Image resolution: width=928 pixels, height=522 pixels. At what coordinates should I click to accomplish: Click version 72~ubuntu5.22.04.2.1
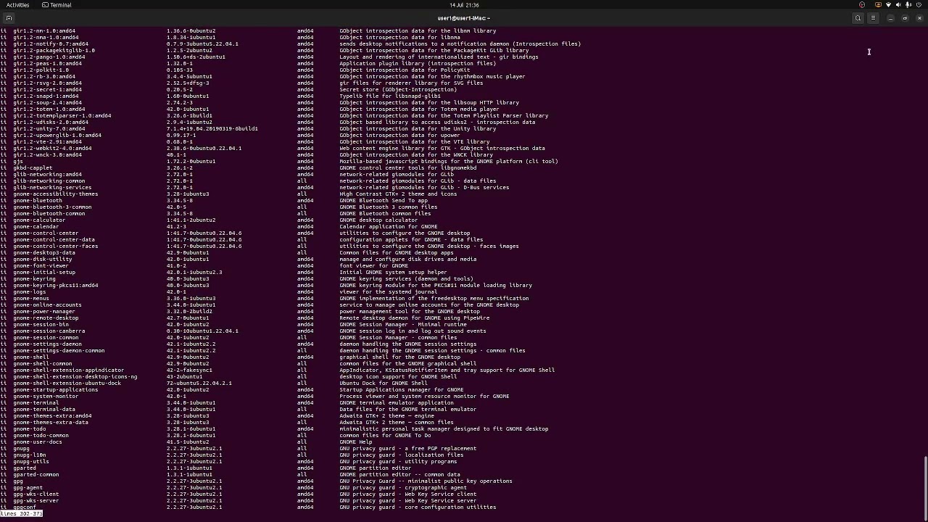pyautogui.click(x=199, y=384)
